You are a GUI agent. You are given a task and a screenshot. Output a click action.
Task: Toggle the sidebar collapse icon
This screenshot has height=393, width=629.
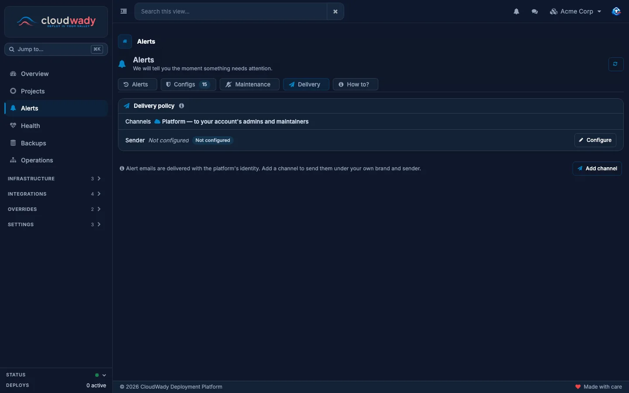124,11
